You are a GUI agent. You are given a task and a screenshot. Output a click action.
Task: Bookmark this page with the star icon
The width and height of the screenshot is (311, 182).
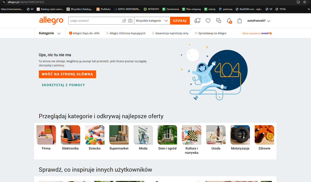[x=305, y=2]
